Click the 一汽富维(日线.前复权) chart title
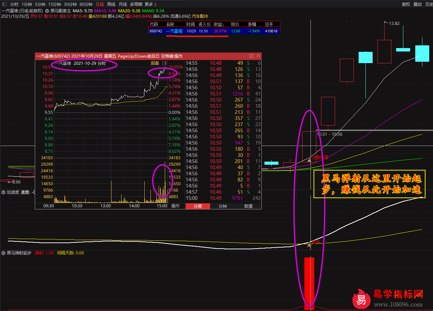 (22, 11)
